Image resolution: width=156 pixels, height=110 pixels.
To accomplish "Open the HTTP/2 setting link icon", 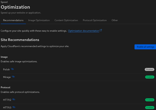I will (x=14, y=99).
